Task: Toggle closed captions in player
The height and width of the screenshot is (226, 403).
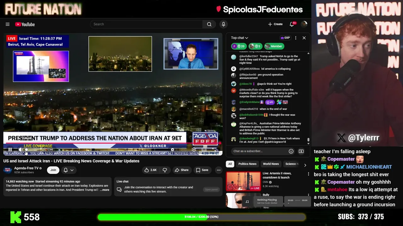Action: (x=184, y=150)
